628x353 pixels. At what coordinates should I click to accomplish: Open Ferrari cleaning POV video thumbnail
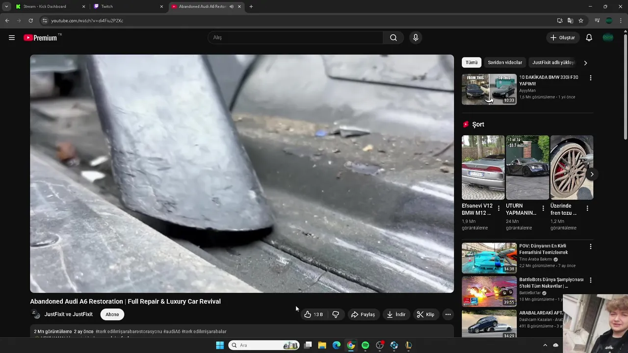(489, 258)
